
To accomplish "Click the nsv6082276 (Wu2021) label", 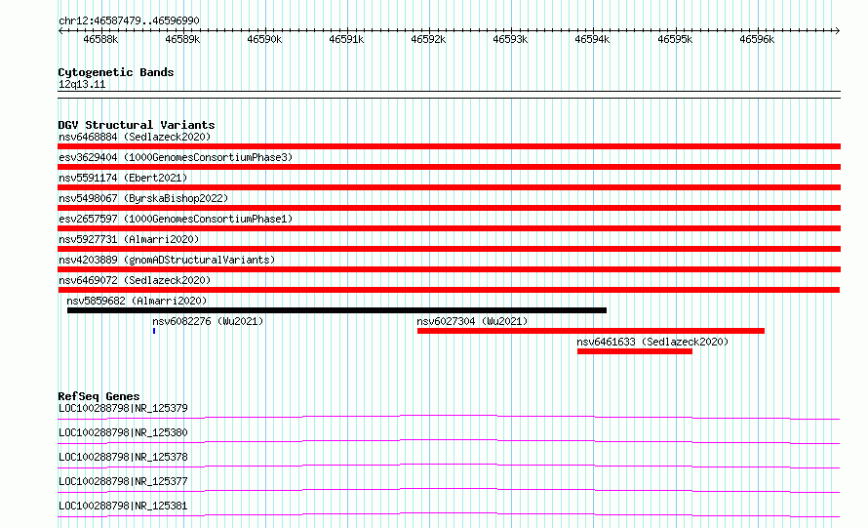I will point(208,321).
